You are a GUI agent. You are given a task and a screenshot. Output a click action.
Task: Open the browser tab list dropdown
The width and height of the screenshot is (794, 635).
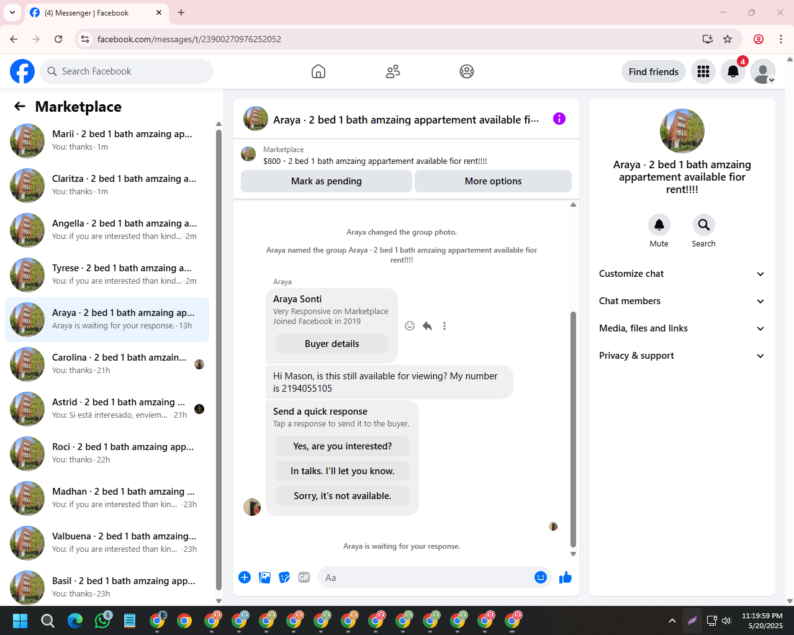[x=12, y=12]
